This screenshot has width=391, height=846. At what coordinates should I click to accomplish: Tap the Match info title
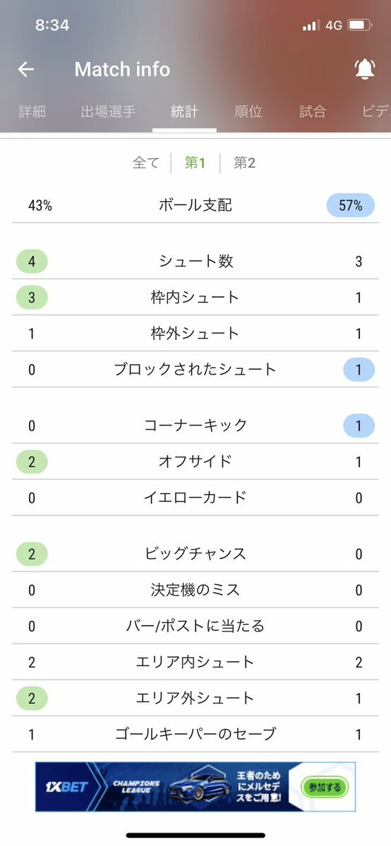point(122,69)
